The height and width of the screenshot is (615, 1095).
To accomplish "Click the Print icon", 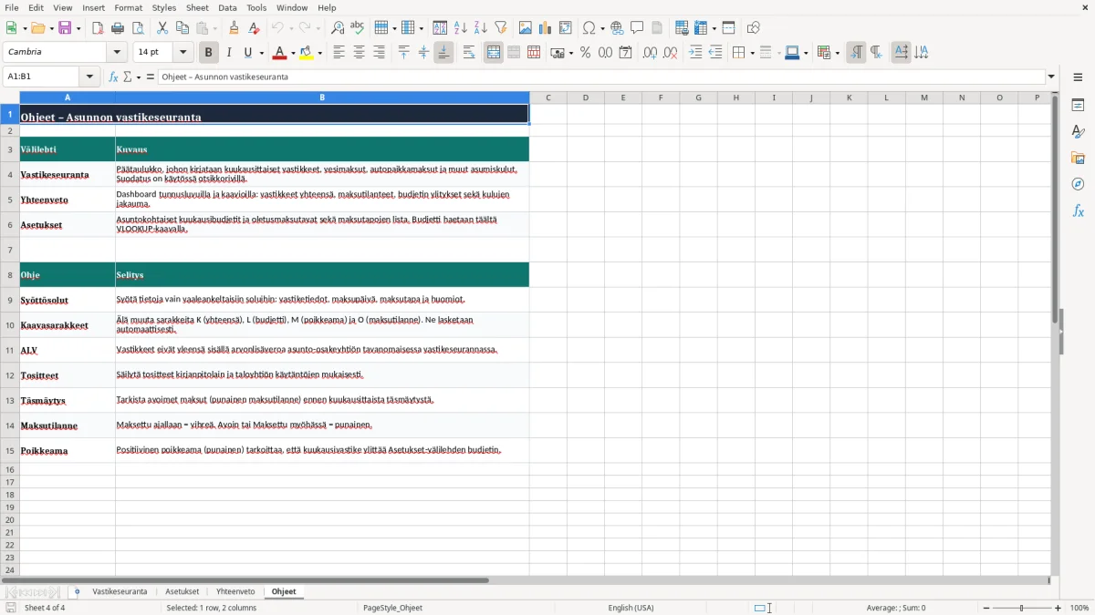I will point(118,28).
